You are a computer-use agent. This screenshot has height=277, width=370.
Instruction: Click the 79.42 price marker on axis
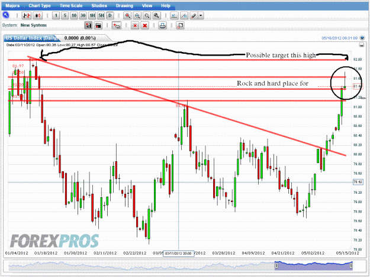[x=358, y=182]
